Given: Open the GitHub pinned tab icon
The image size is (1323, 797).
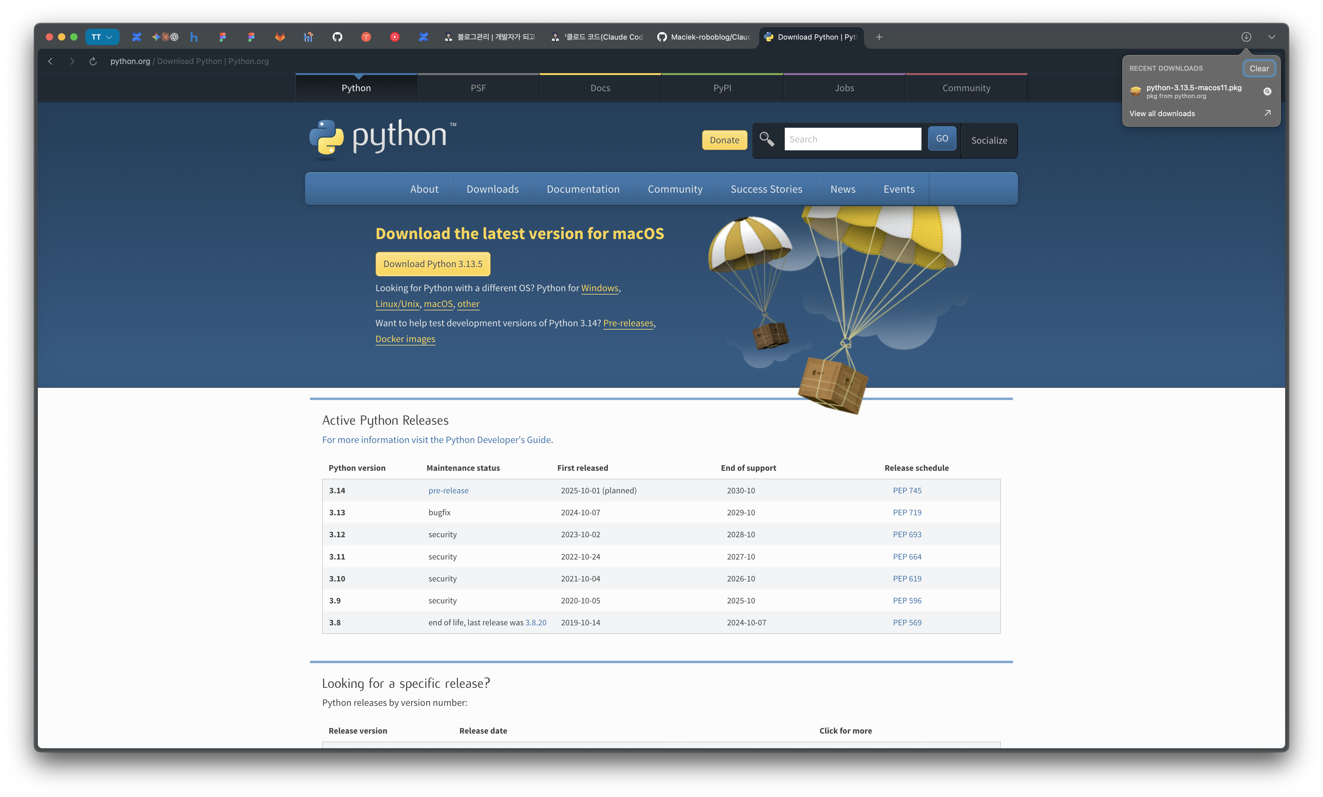Looking at the screenshot, I should [337, 37].
